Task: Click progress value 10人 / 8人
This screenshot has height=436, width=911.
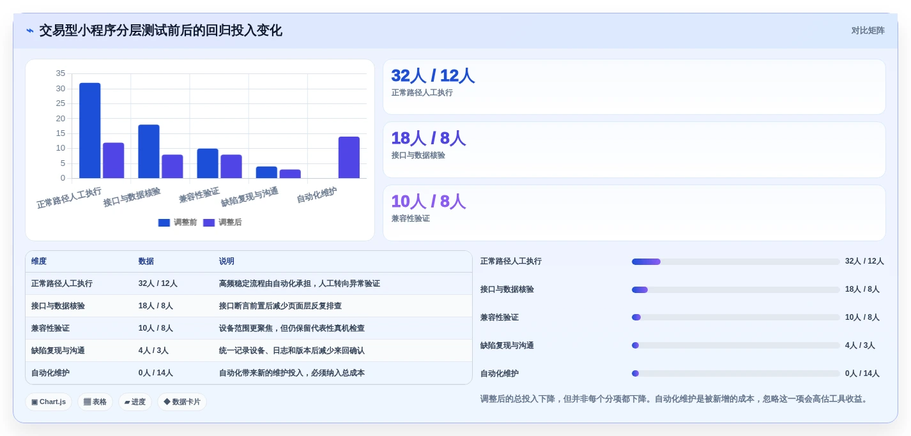Action: pos(862,317)
